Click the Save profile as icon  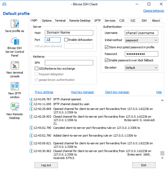coord(15,24)
